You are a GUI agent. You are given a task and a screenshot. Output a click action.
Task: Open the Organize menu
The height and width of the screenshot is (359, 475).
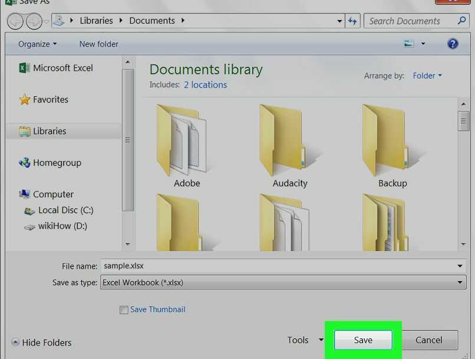click(x=36, y=43)
